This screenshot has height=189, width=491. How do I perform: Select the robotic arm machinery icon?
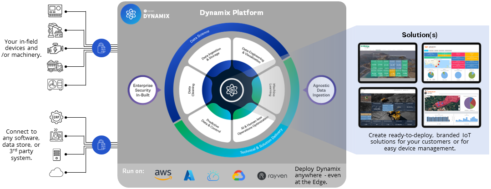pos(55,30)
